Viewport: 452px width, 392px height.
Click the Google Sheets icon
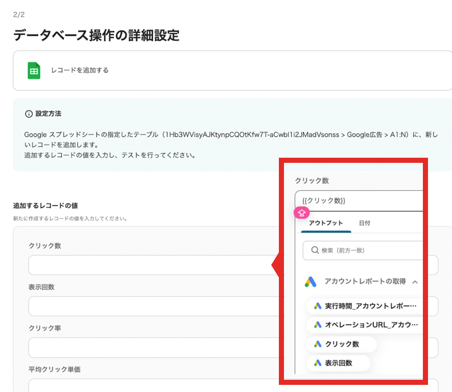point(34,70)
